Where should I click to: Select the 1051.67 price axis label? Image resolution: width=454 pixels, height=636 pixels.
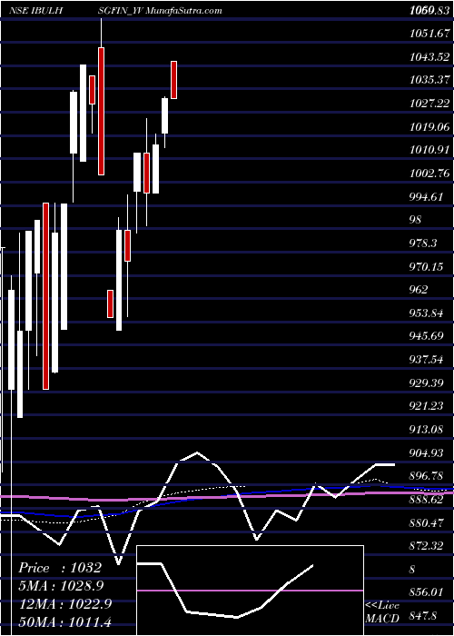pos(429,35)
